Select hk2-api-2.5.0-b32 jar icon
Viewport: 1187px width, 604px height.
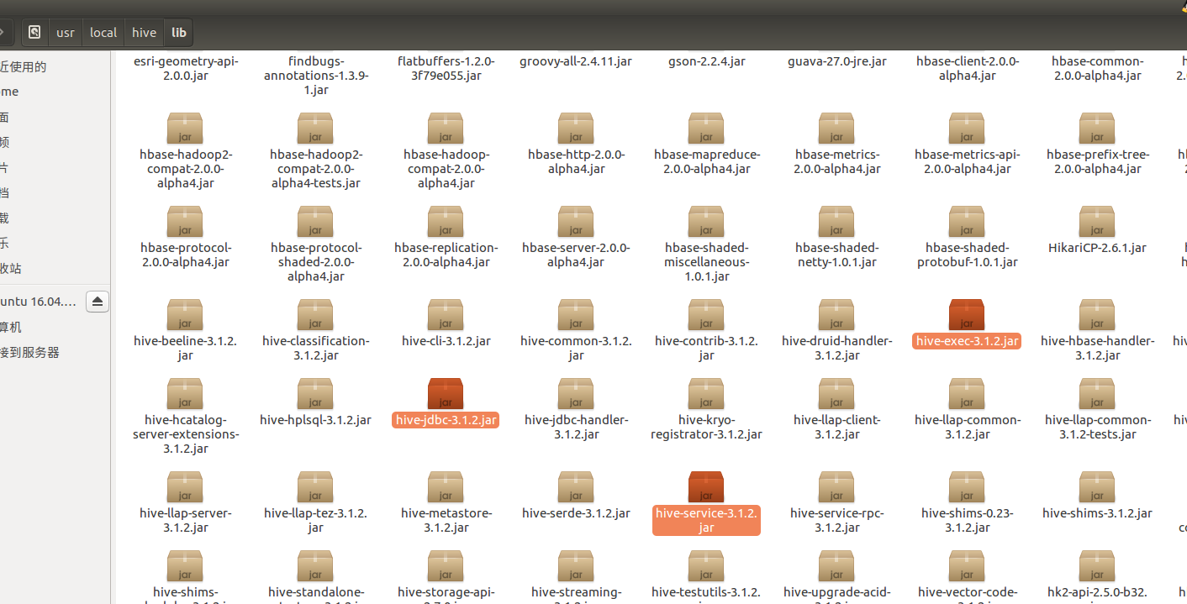coord(1097,566)
